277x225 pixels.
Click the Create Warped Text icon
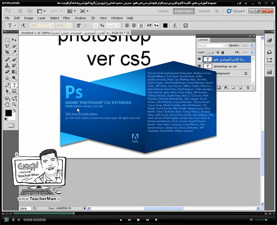175,25
